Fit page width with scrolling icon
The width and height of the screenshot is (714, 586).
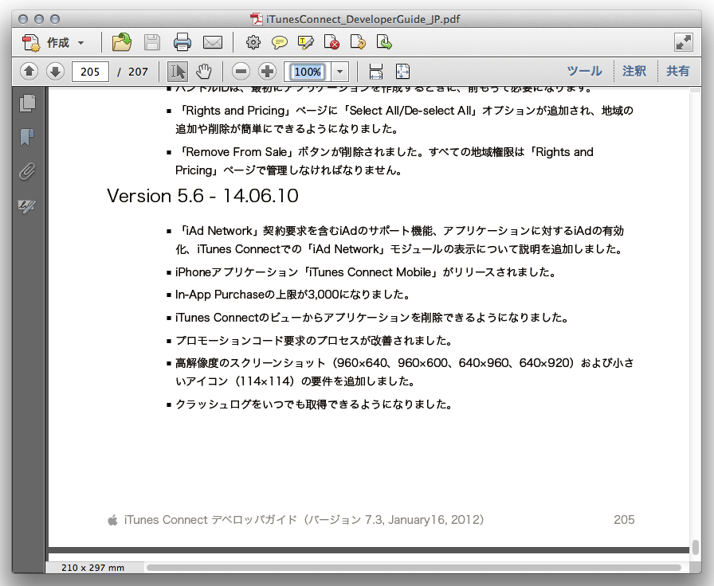click(376, 72)
